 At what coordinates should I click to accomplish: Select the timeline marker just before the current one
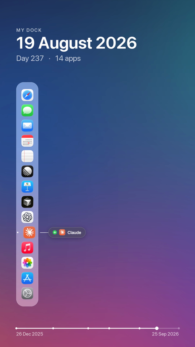[139, 328]
